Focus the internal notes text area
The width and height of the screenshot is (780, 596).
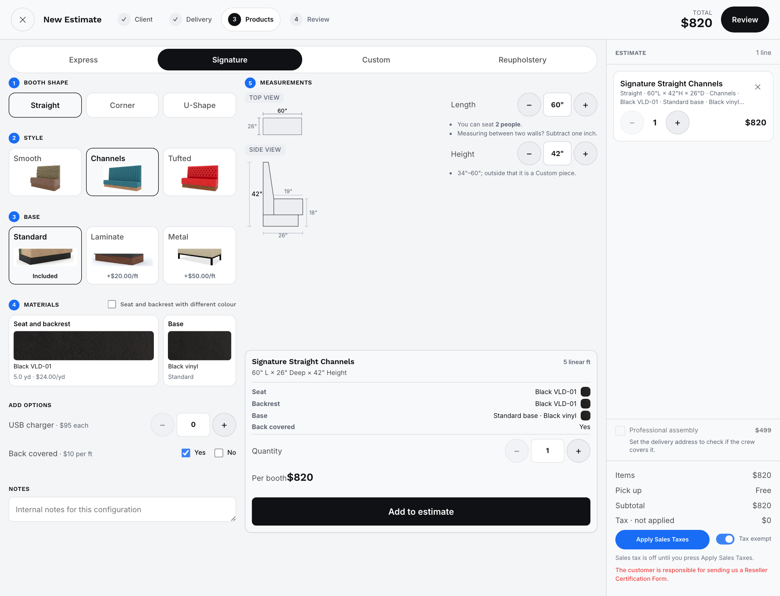point(122,509)
